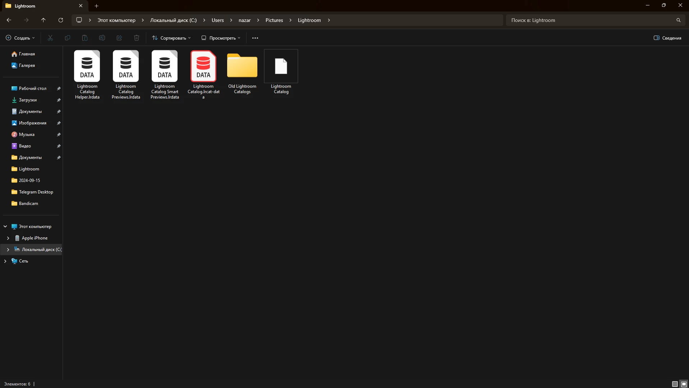Viewport: 689px width, 388px height.
Task: Click the Share icon in toolbar
Action: [119, 38]
